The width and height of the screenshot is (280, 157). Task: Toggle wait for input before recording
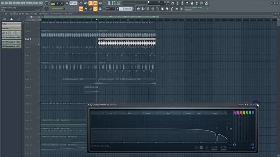tap(86, 3)
